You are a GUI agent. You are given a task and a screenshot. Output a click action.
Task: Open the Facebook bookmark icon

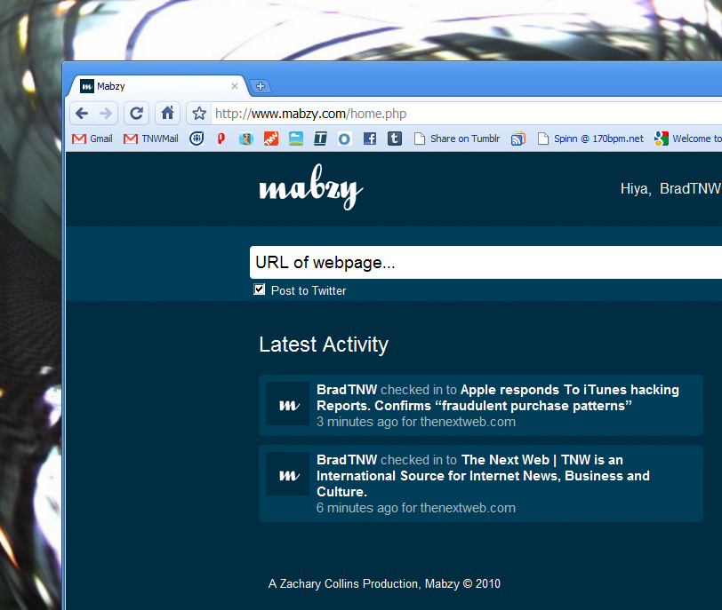click(x=370, y=139)
